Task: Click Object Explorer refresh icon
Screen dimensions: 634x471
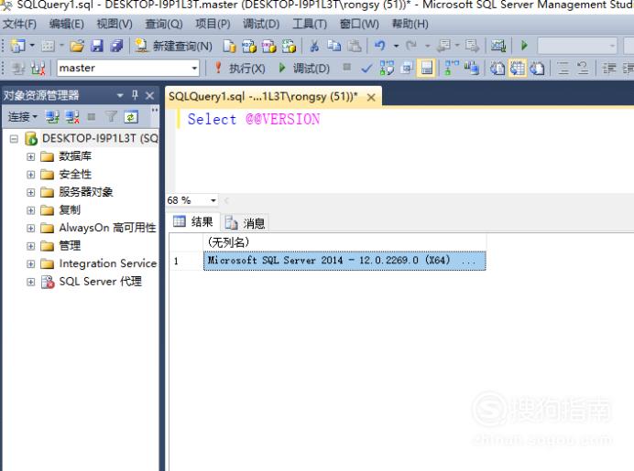Action: (x=131, y=117)
